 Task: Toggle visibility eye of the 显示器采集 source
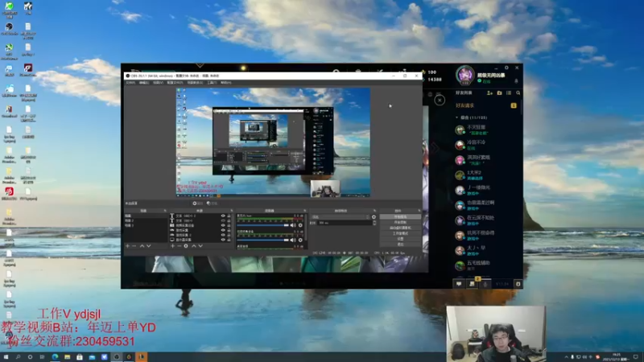click(223, 240)
